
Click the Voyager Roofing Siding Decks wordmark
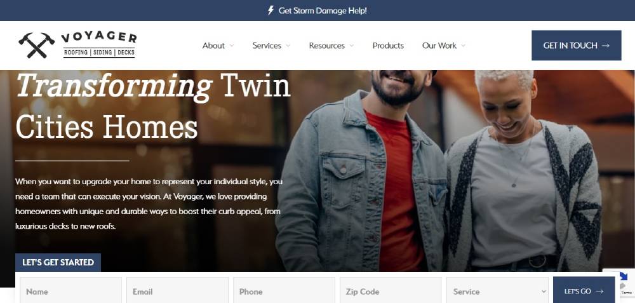click(x=99, y=44)
